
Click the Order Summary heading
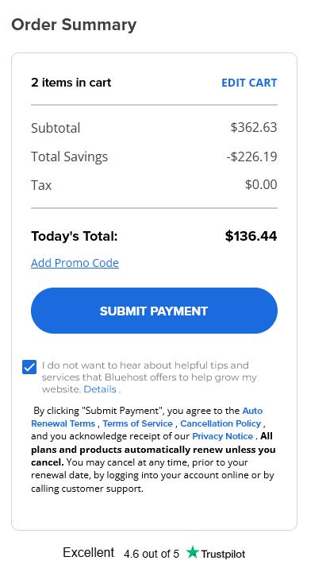tap(74, 25)
